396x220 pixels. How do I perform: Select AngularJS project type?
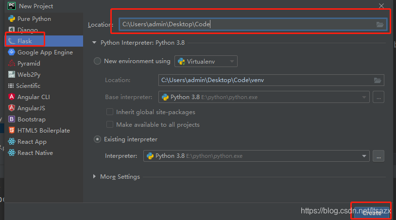point(44,108)
